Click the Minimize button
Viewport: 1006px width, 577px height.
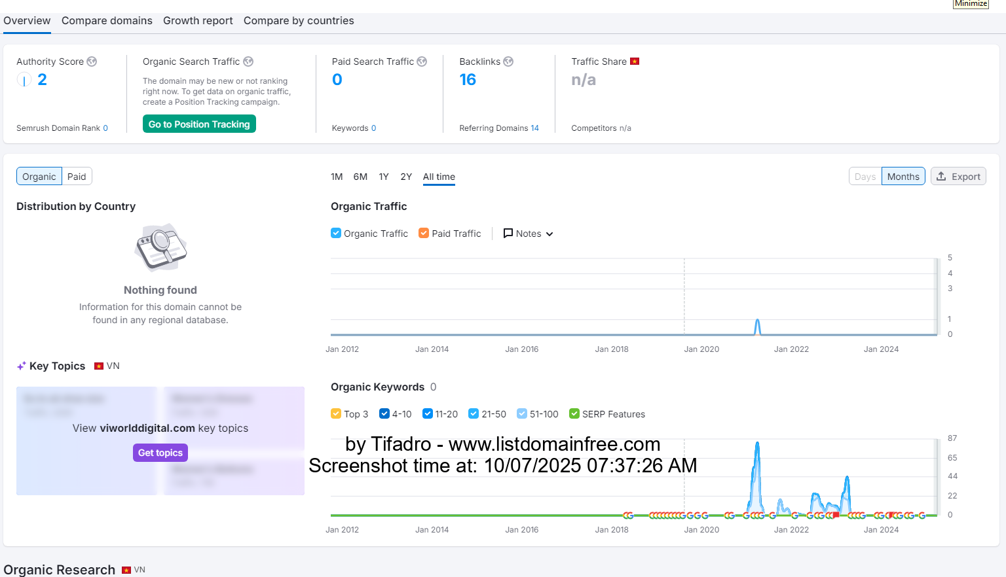971,4
